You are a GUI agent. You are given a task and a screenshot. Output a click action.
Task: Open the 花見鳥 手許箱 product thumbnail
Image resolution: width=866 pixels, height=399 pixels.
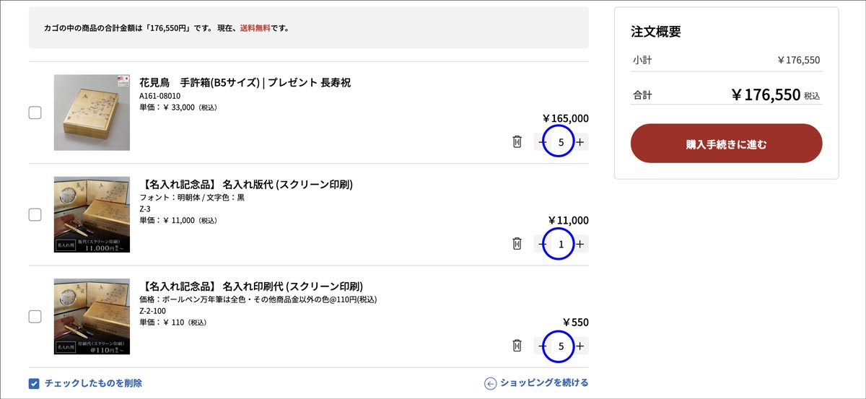[92, 113]
